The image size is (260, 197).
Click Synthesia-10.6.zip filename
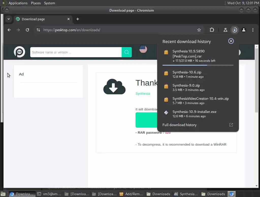coord(187,72)
